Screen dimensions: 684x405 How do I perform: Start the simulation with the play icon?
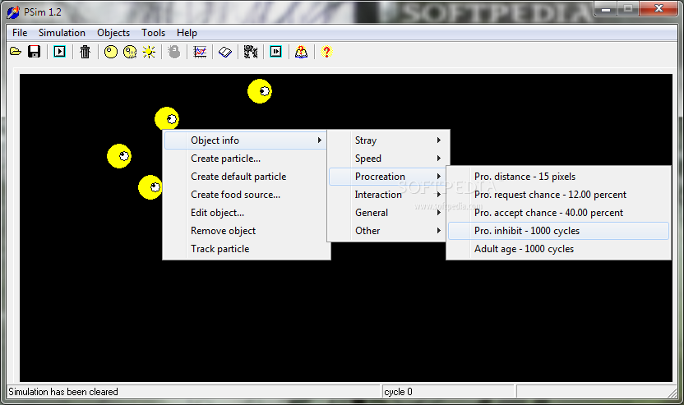[59, 52]
